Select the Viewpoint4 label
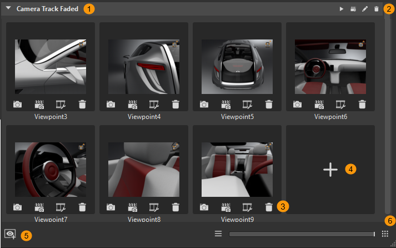The height and width of the screenshot is (248, 396). [144, 117]
